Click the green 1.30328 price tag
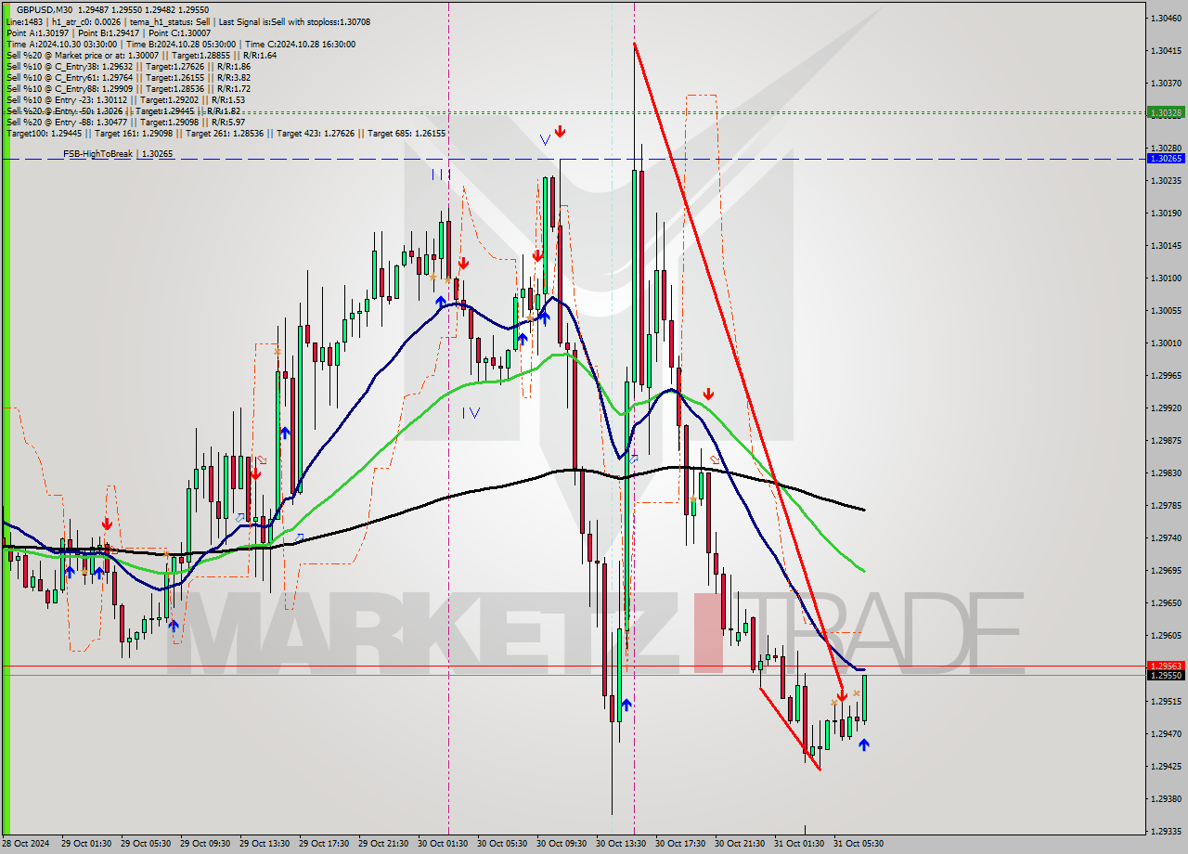 1166,112
